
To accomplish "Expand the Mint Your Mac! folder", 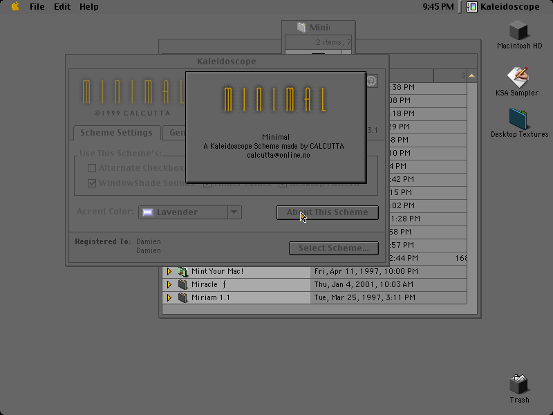I will coord(169,271).
